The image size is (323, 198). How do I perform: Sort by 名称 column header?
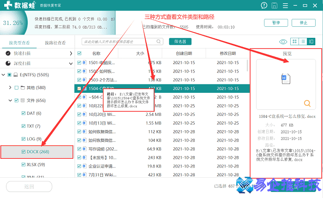pos(96,54)
